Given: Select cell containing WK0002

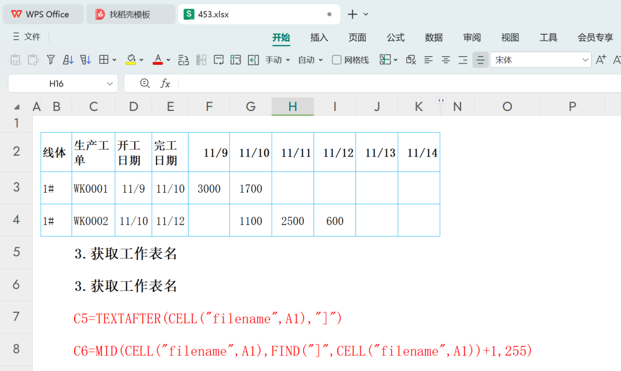Looking at the screenshot, I should point(93,221).
